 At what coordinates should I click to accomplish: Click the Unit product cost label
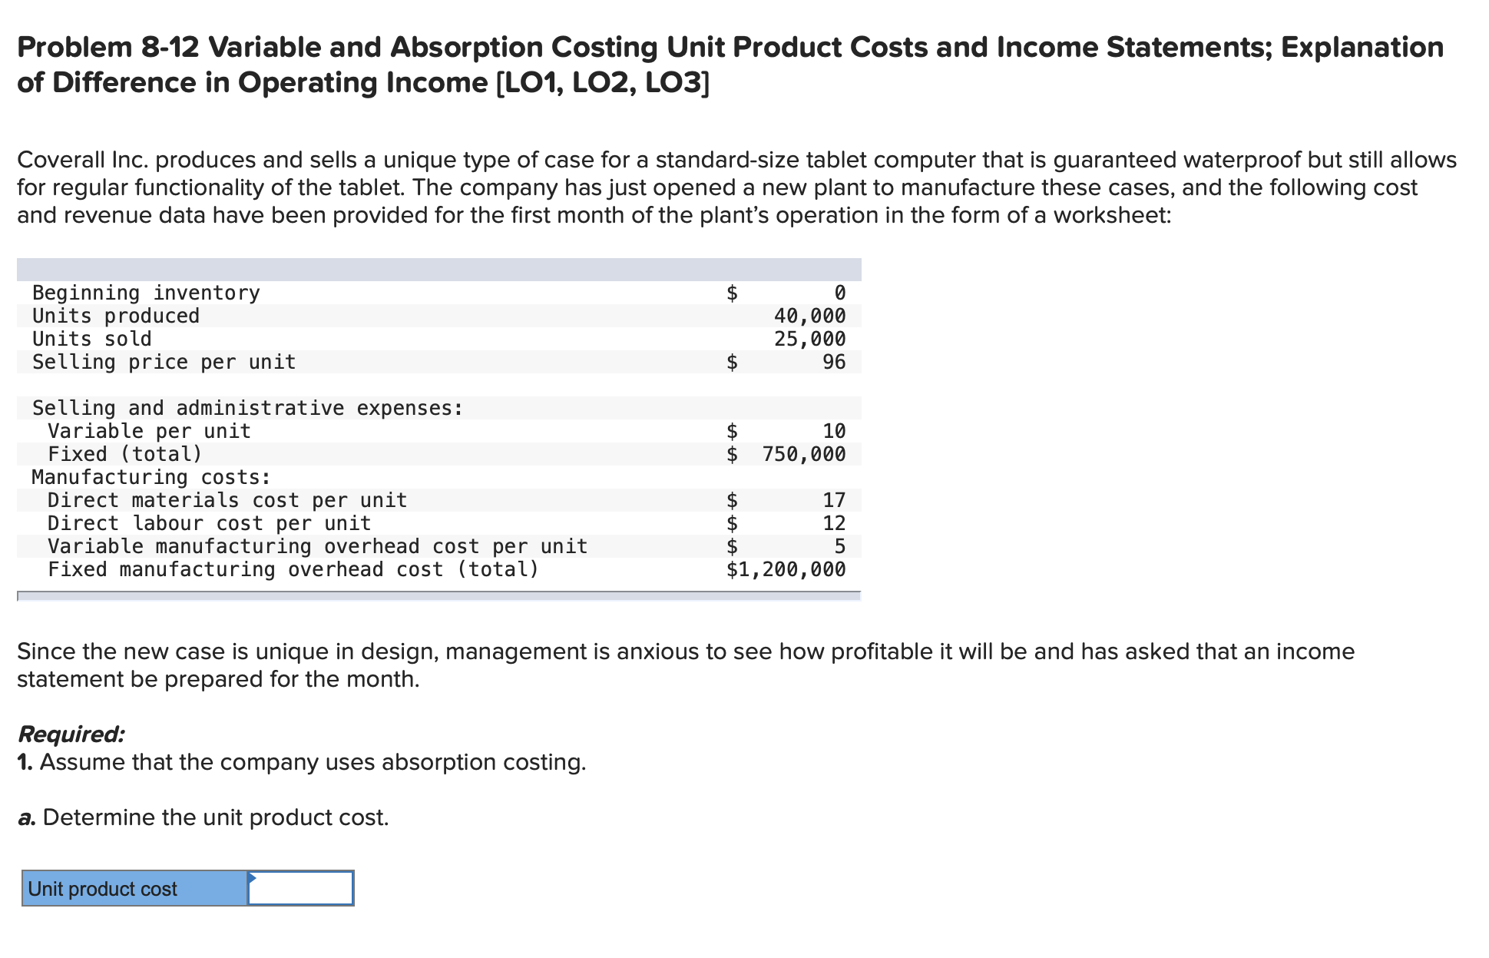101,888
